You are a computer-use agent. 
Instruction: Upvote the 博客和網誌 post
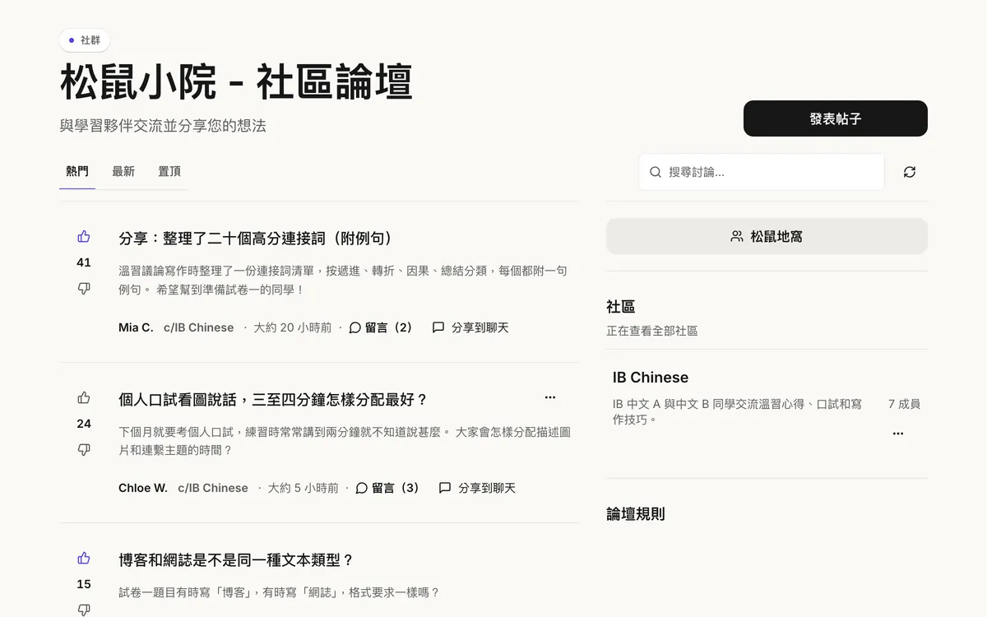[84, 559]
